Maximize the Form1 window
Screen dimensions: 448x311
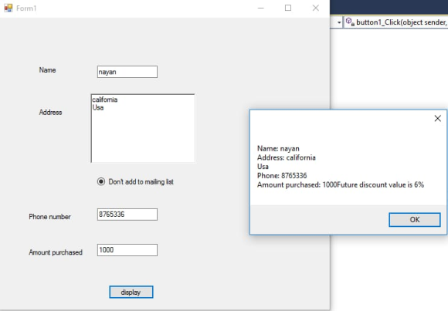(288, 8)
